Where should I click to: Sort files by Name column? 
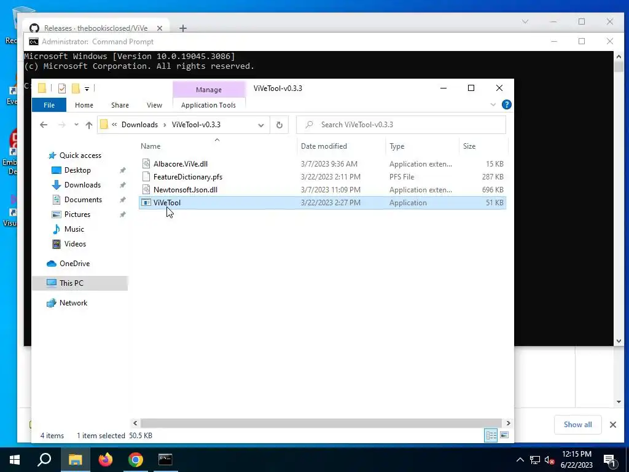[x=217, y=146]
